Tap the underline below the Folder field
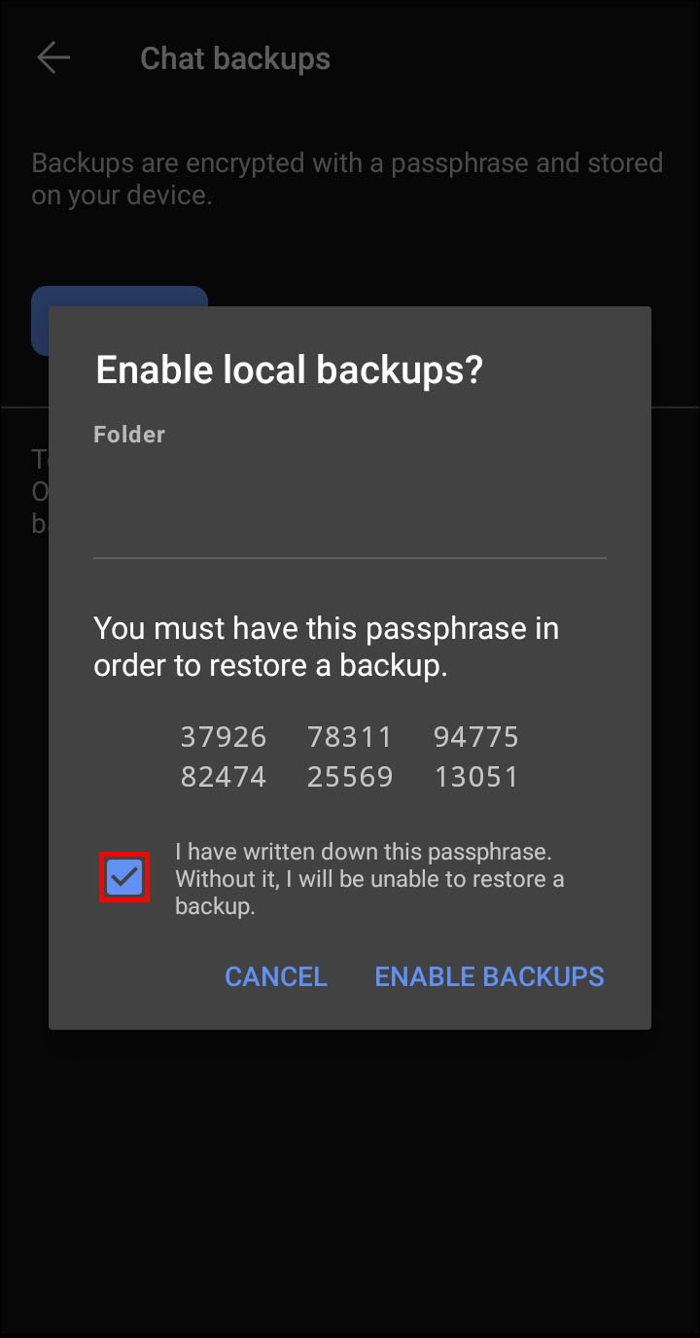Image resolution: width=700 pixels, height=1338 pixels. coord(350,558)
